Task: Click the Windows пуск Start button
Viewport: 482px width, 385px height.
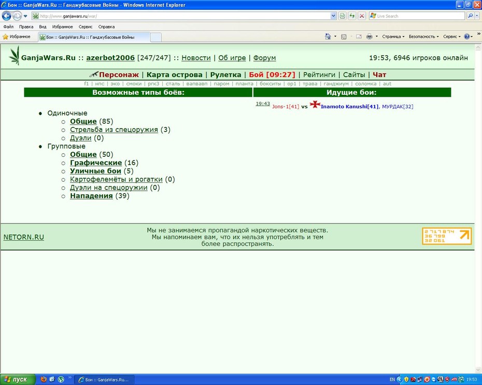Action: pyautogui.click(x=17, y=379)
